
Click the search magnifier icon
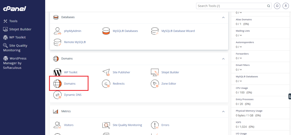268,6
